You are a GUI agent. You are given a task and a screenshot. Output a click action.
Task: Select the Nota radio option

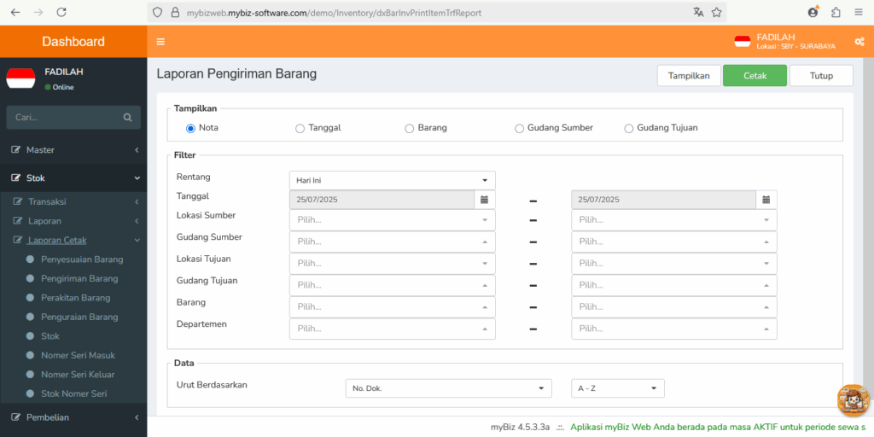click(190, 128)
